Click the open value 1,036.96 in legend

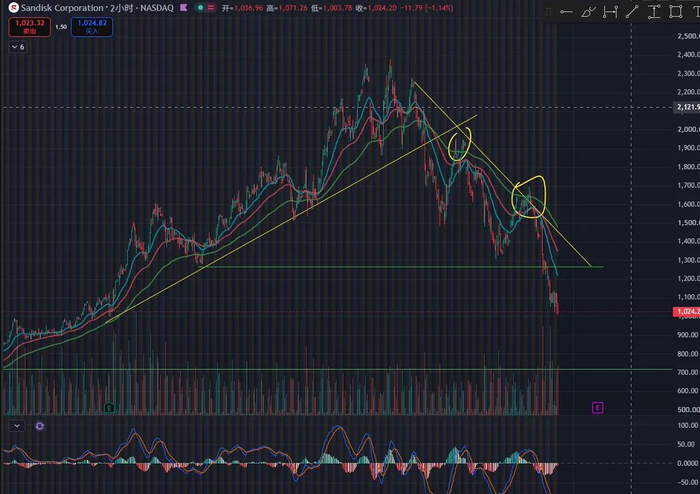tap(249, 8)
